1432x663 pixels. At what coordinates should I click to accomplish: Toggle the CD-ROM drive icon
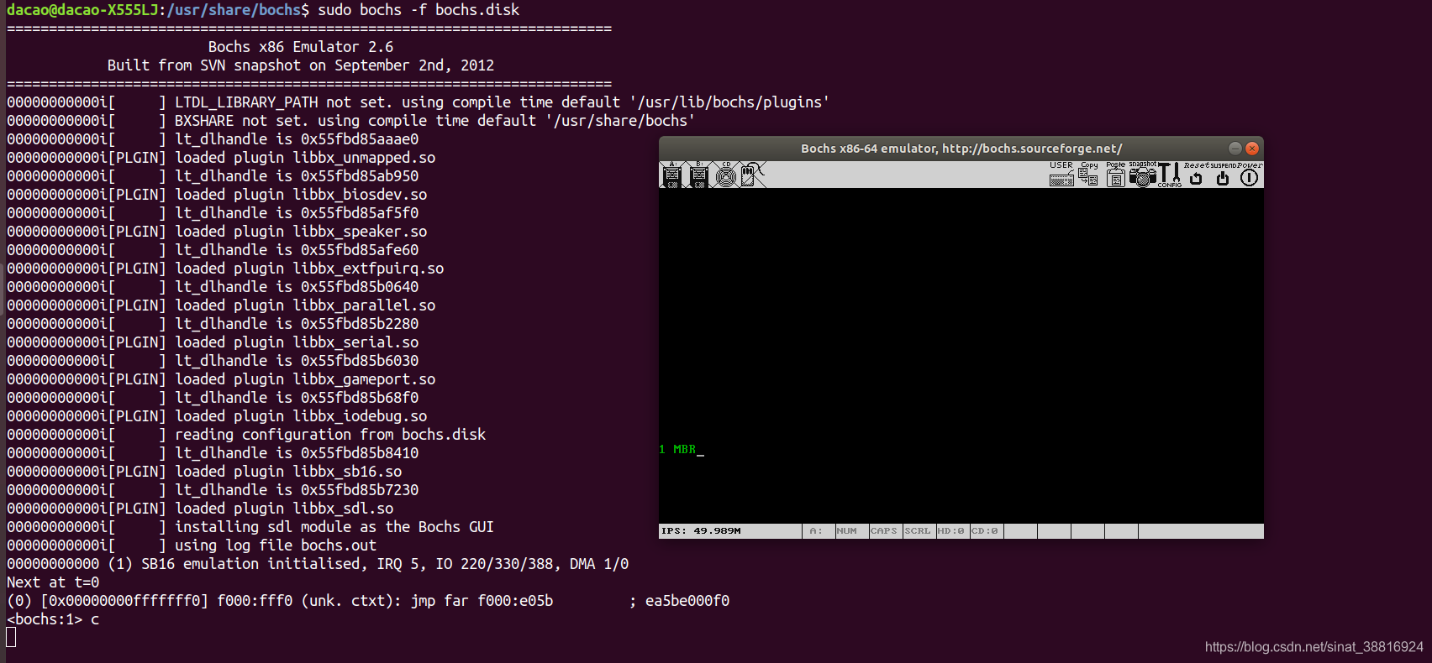point(726,175)
